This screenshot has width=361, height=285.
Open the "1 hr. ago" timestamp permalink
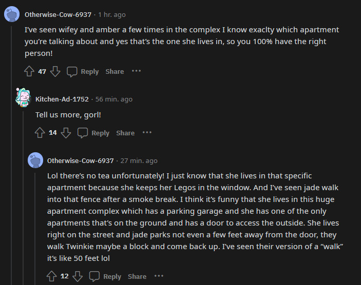click(x=111, y=15)
